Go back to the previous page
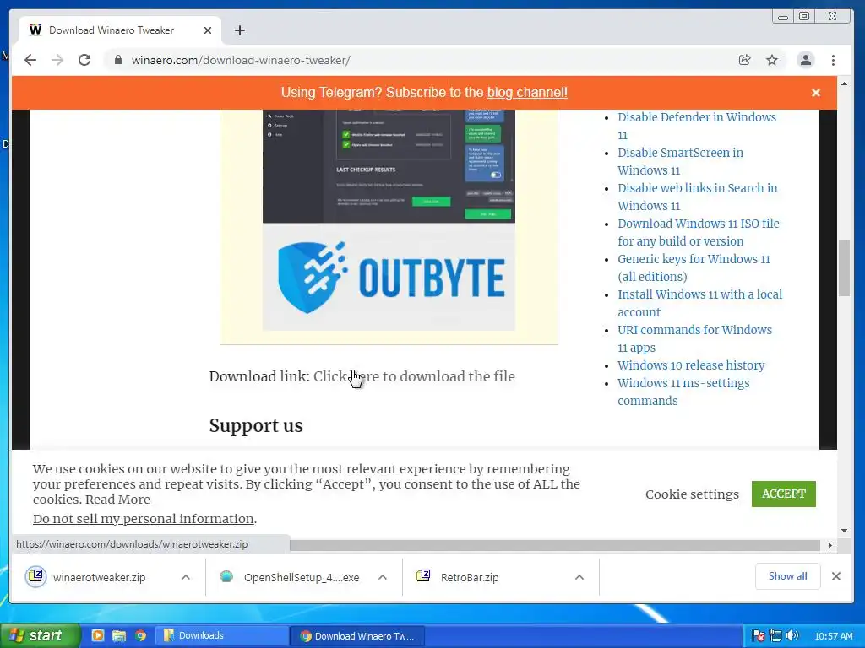865x648 pixels. coord(30,60)
